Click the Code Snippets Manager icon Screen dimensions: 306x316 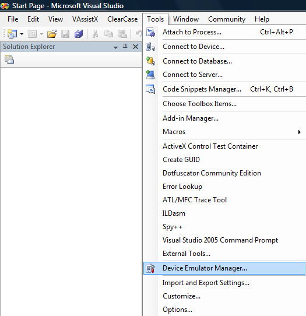tap(150, 89)
